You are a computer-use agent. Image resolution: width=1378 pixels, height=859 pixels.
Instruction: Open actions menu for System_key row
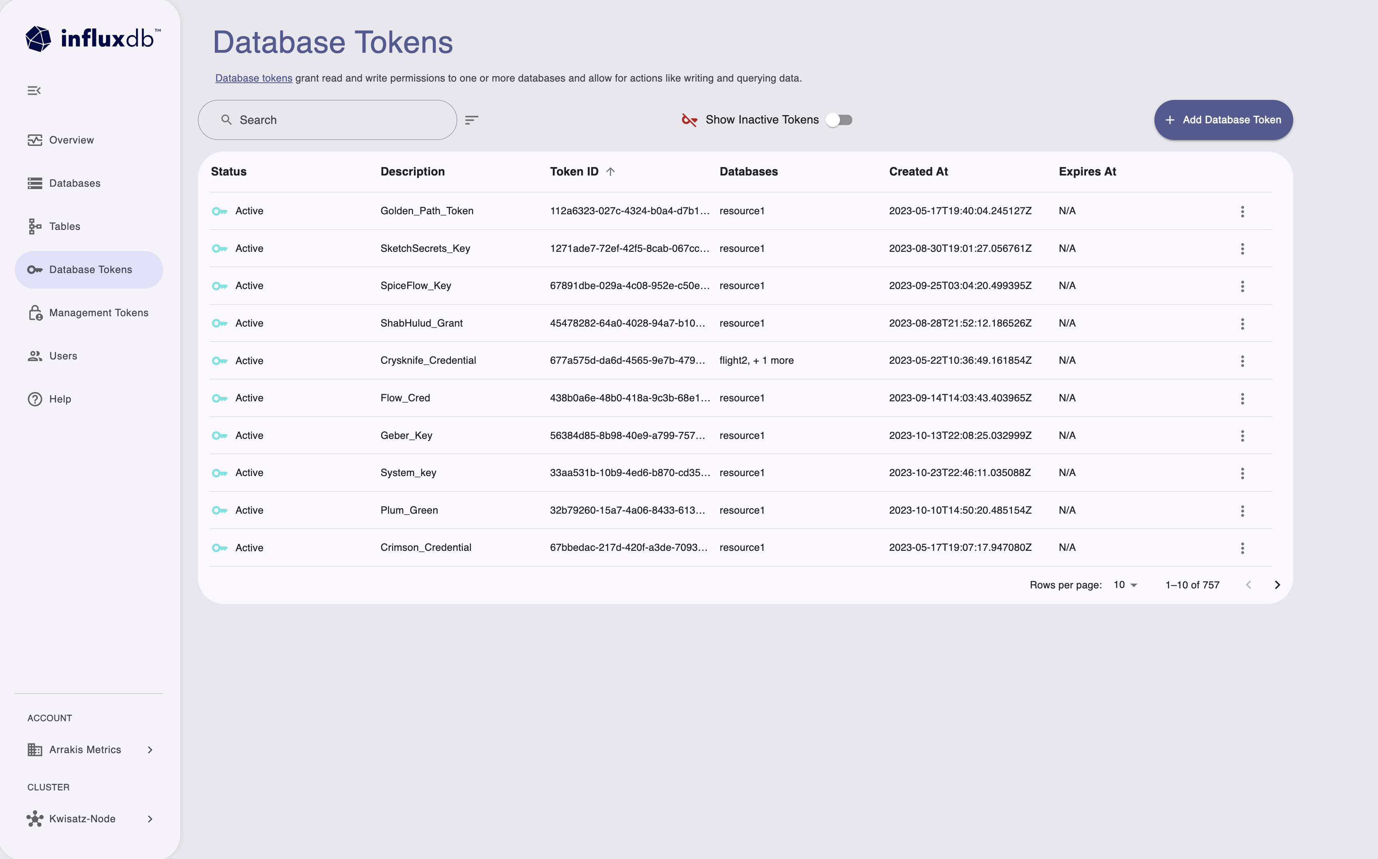coord(1242,473)
